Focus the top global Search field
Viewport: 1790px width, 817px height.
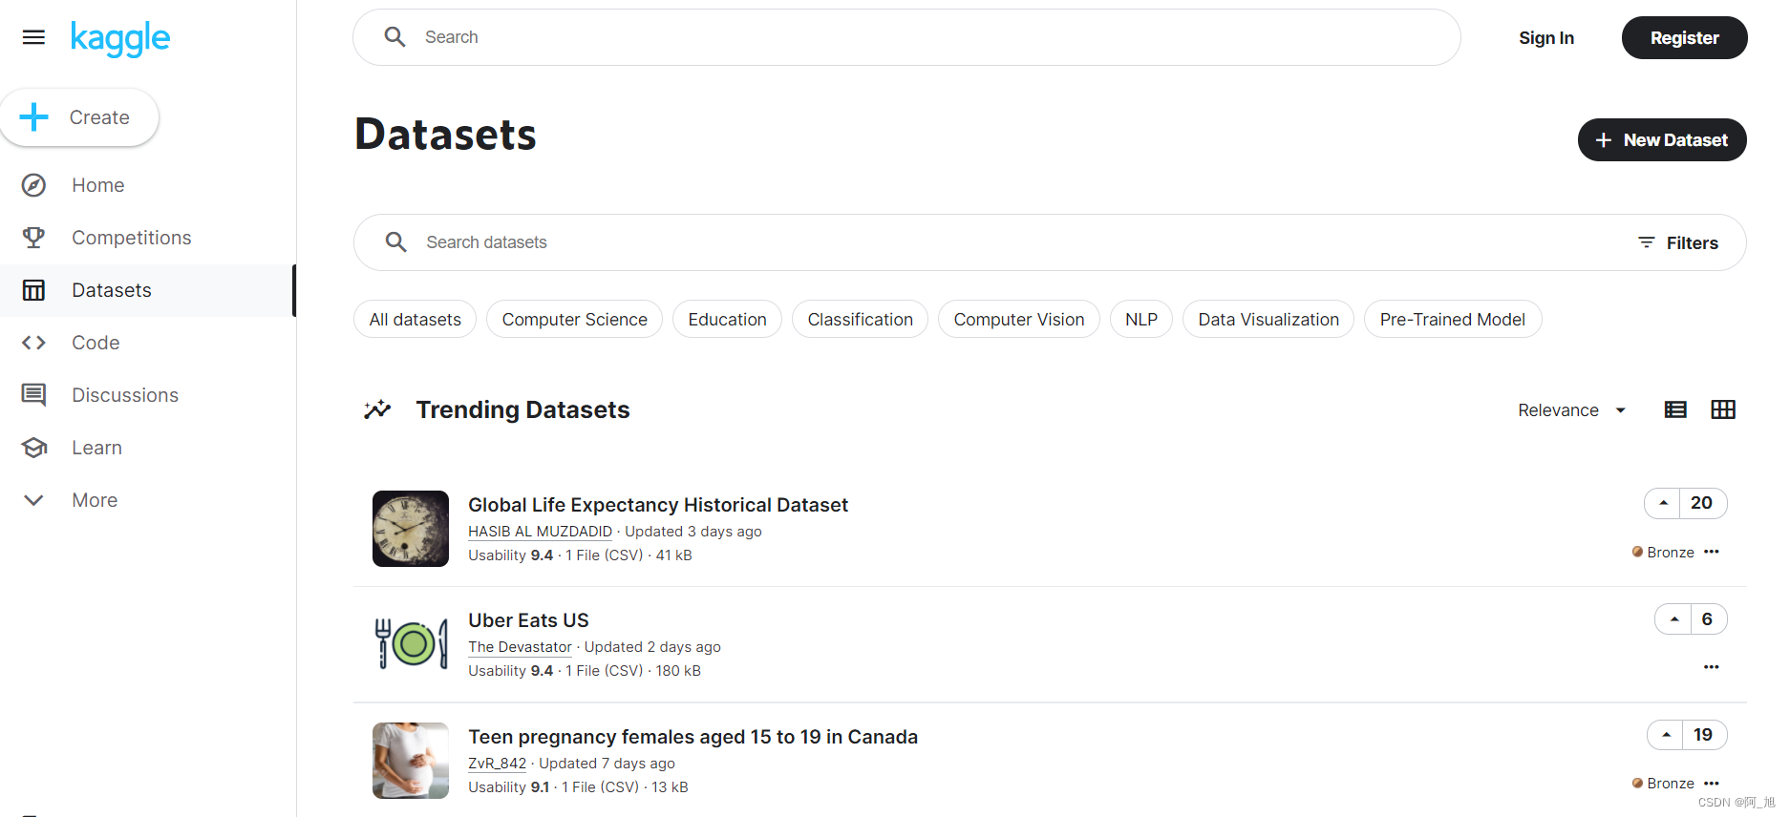pos(906,37)
